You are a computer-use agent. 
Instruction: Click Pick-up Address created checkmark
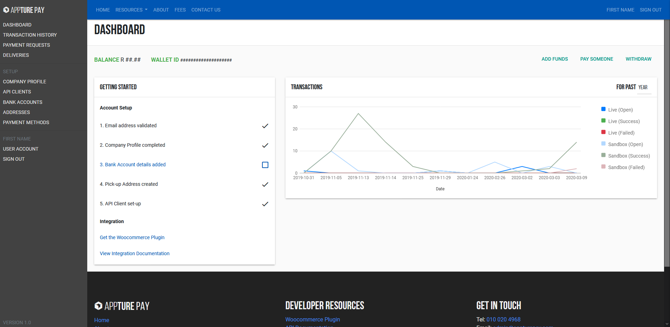pyautogui.click(x=265, y=184)
